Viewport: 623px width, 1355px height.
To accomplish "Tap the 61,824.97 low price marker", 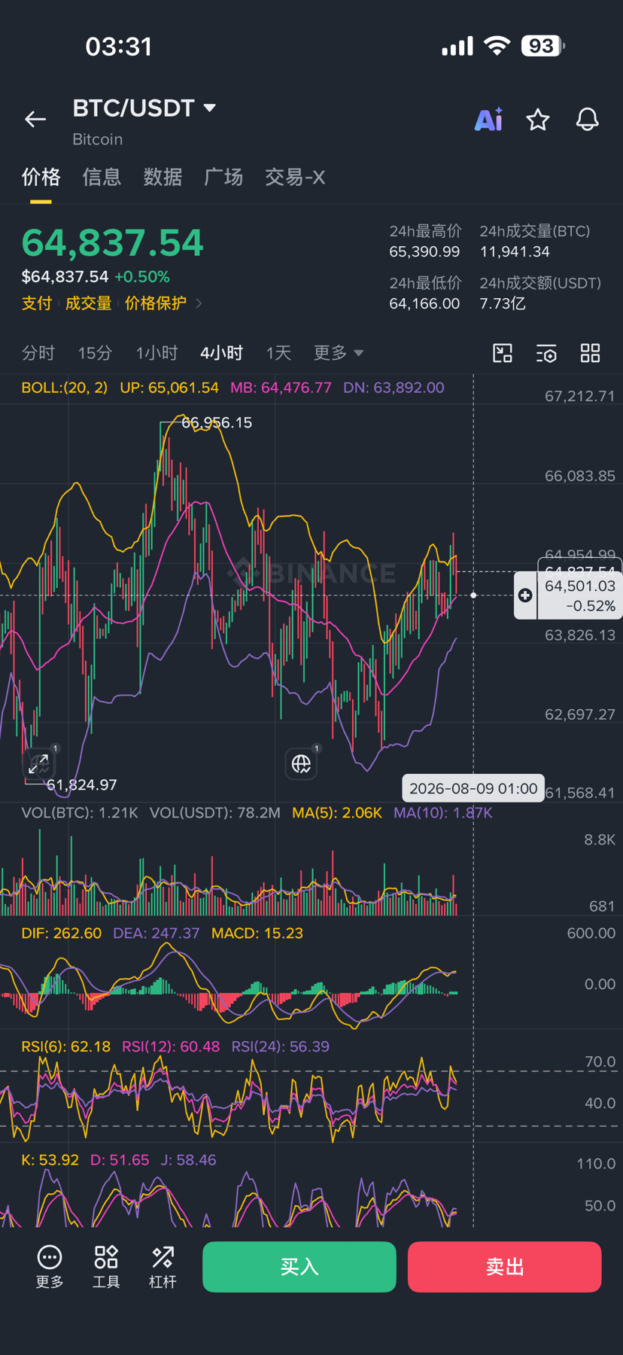I will coord(82,785).
